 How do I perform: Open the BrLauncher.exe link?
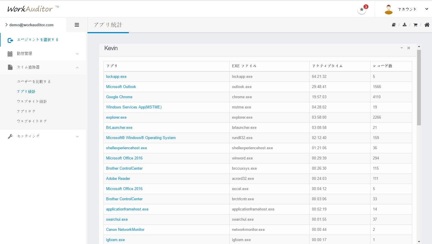click(x=119, y=128)
